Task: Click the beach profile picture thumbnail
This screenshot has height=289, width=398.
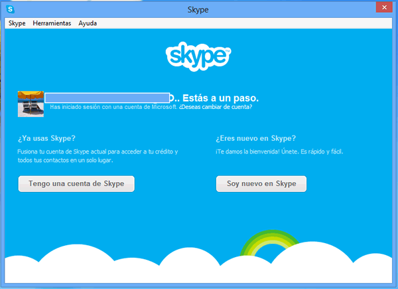Action: pyautogui.click(x=31, y=104)
